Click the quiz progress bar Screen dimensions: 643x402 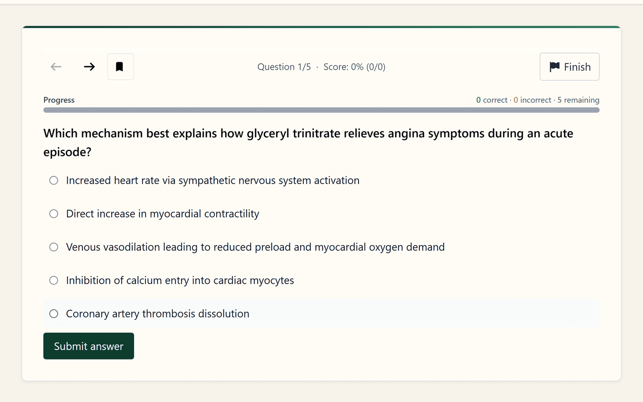(321, 110)
